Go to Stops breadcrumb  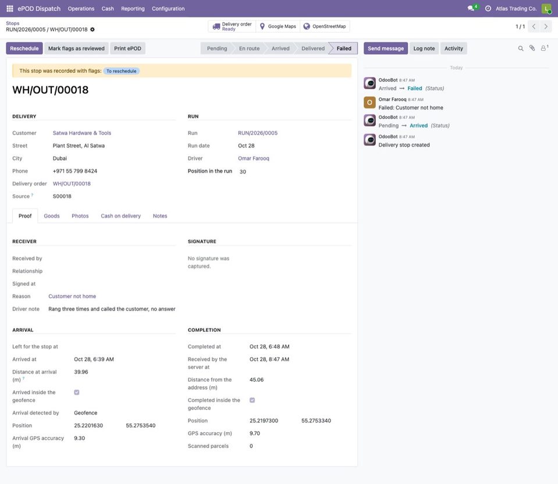tap(12, 23)
